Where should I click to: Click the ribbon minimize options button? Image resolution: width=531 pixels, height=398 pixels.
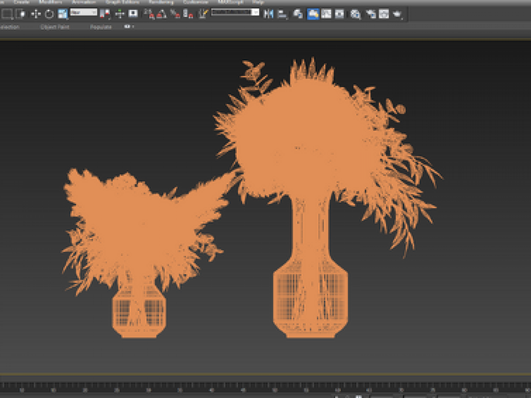click(128, 27)
